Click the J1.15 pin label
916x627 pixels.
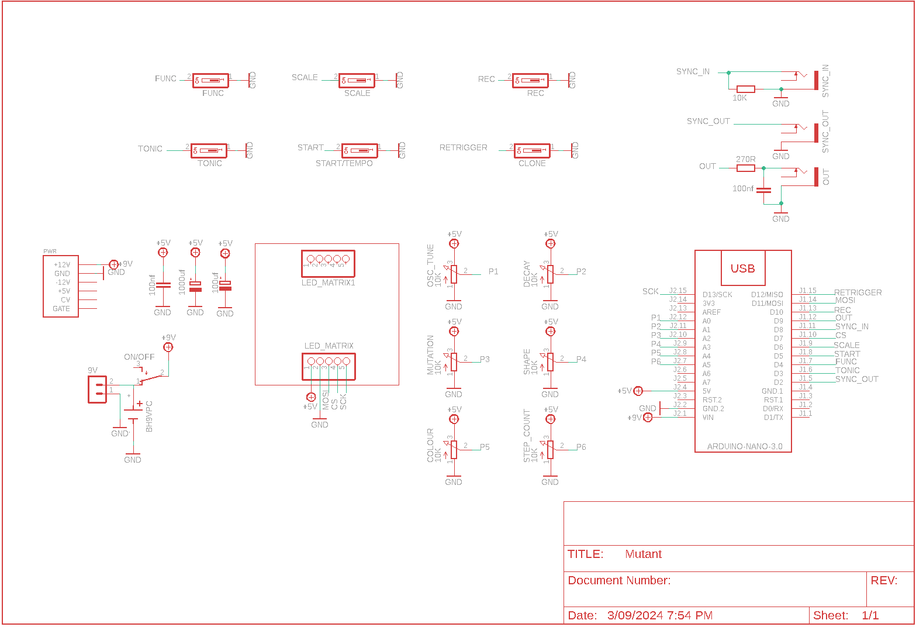808,290
